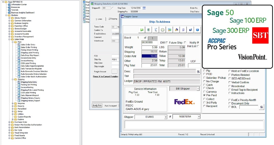The image size is (274, 145).
Task: Click lookup icon beside the Desc field
Action: click(198, 72)
